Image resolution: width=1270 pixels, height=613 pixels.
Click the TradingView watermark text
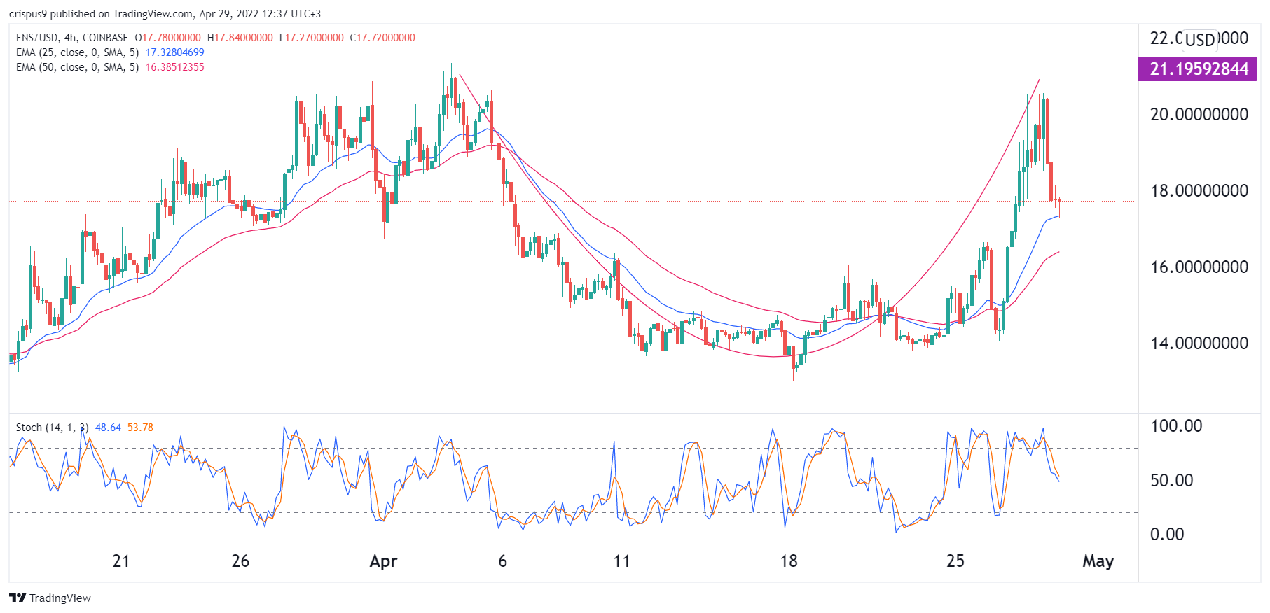coord(60,598)
